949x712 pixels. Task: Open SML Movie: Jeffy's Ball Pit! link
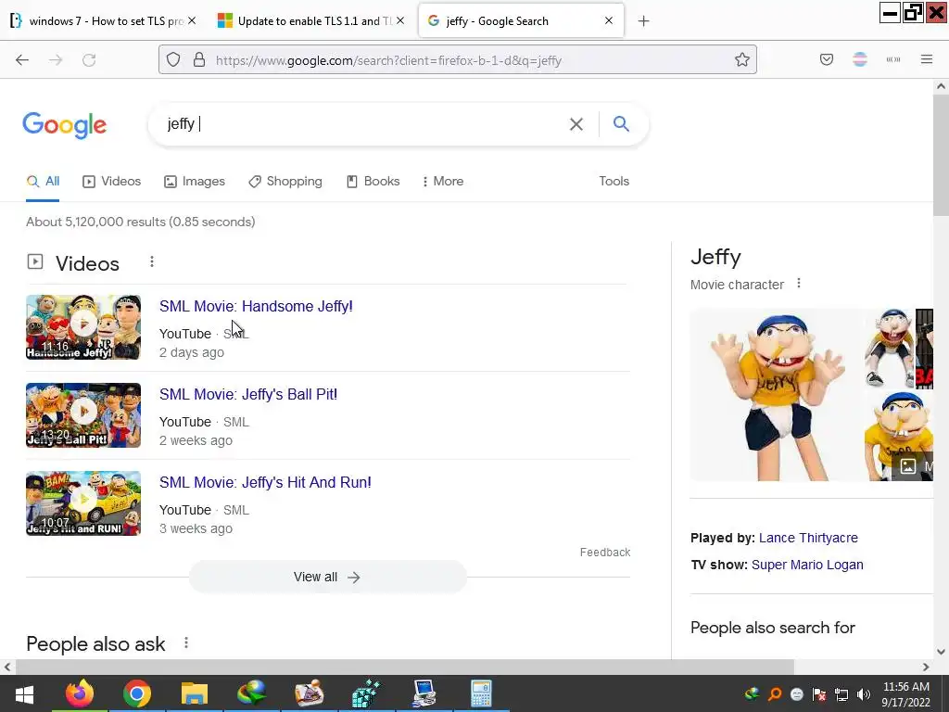click(x=248, y=394)
